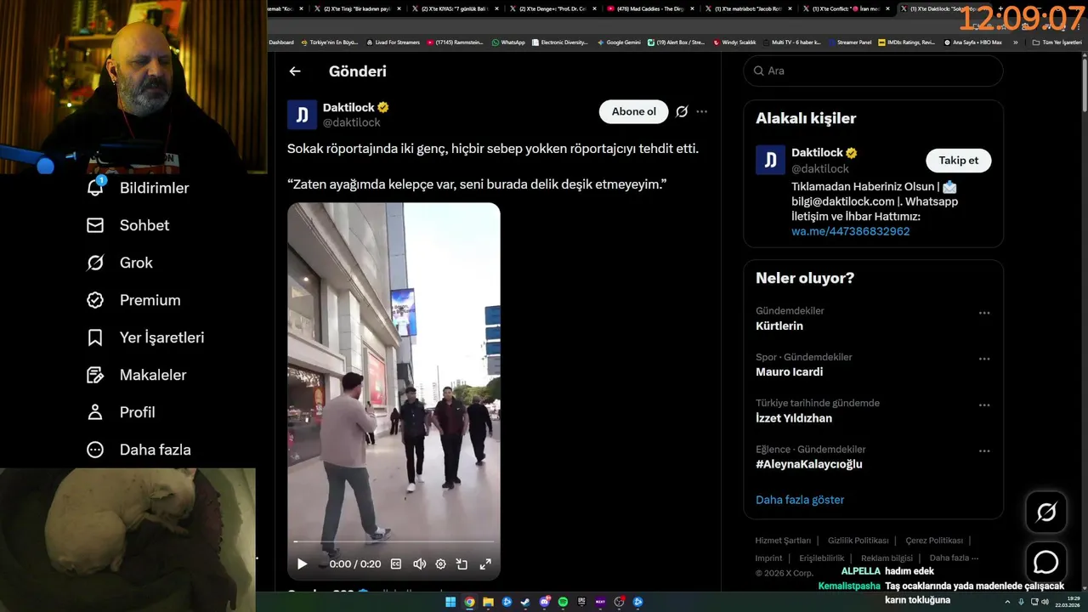Image resolution: width=1088 pixels, height=612 pixels.
Task: Open Gizlilik Politikası footer link
Action: click(858, 541)
